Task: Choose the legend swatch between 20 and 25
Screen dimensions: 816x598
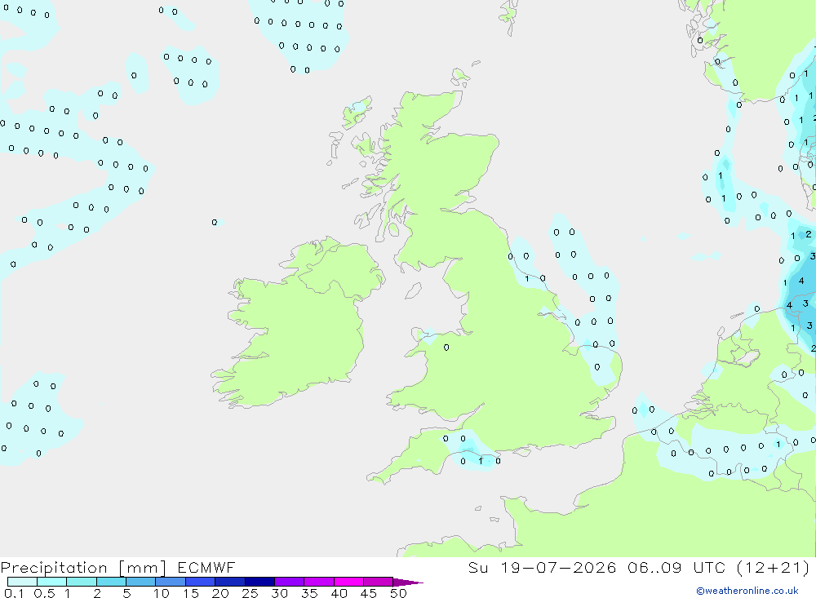Action: click(x=230, y=582)
